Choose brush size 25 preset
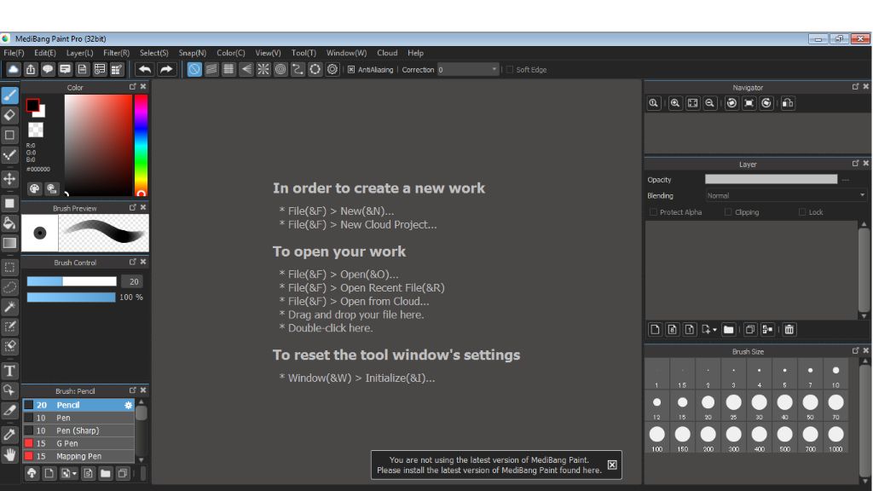This screenshot has width=873, height=491. tap(734, 406)
